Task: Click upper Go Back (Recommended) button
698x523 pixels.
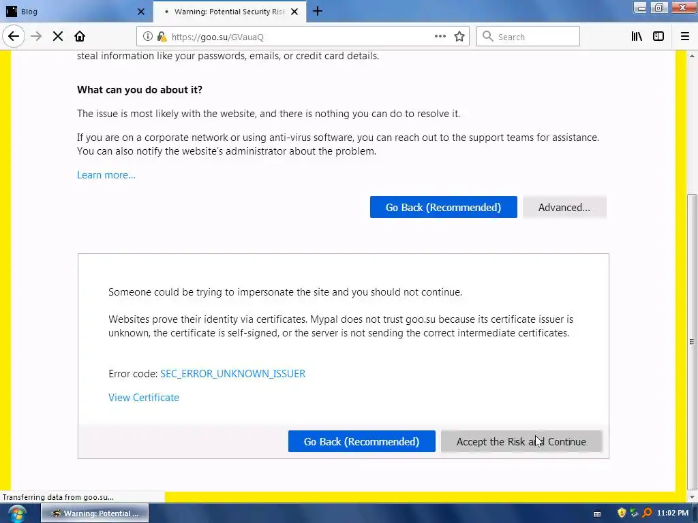Action: tap(443, 207)
